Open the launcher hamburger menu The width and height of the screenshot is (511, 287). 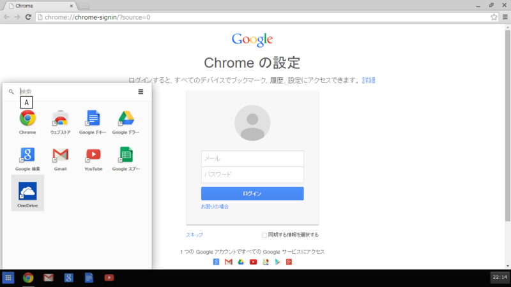coord(141,92)
